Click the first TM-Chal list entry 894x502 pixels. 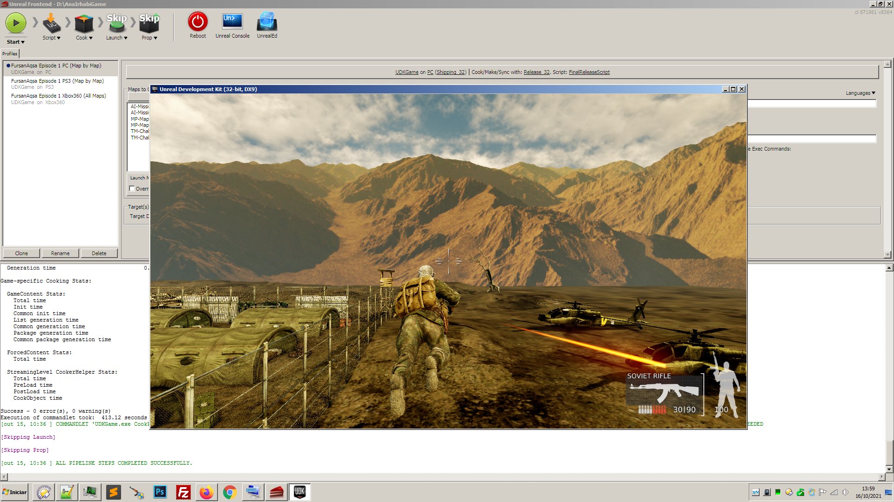pos(140,132)
